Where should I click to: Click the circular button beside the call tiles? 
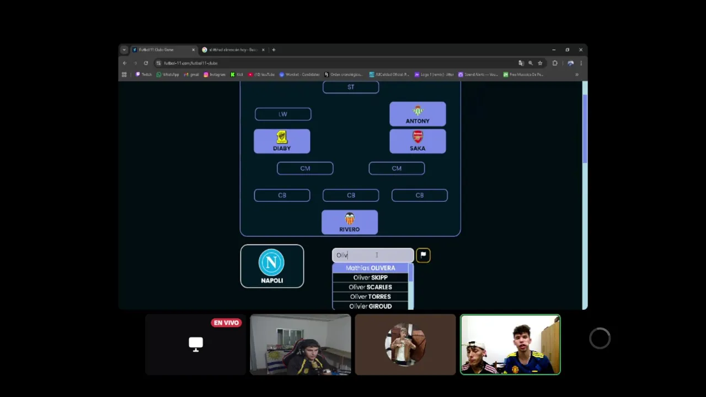(600, 338)
